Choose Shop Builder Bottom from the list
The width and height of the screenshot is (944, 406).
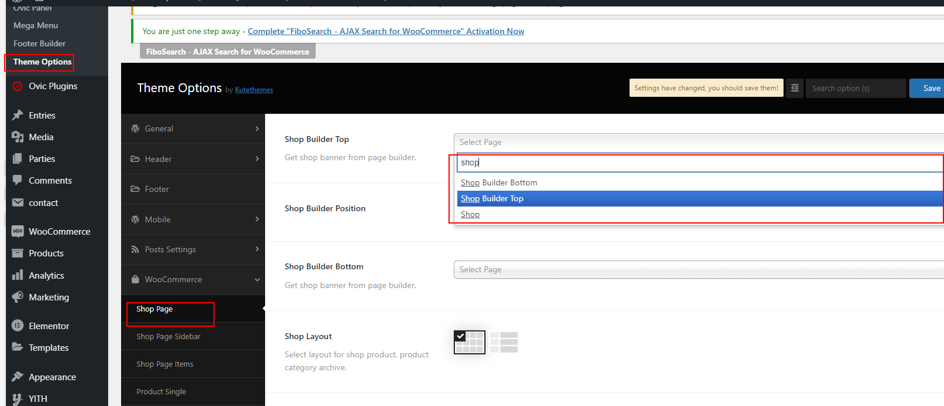700,182
